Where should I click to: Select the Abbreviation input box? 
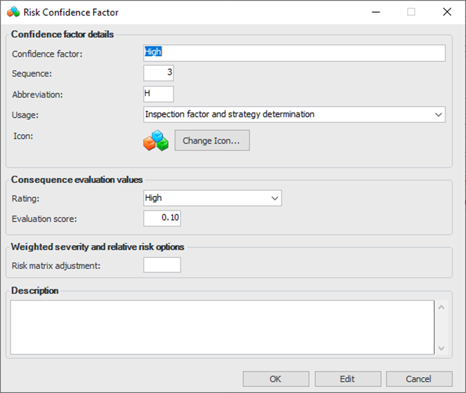(159, 94)
